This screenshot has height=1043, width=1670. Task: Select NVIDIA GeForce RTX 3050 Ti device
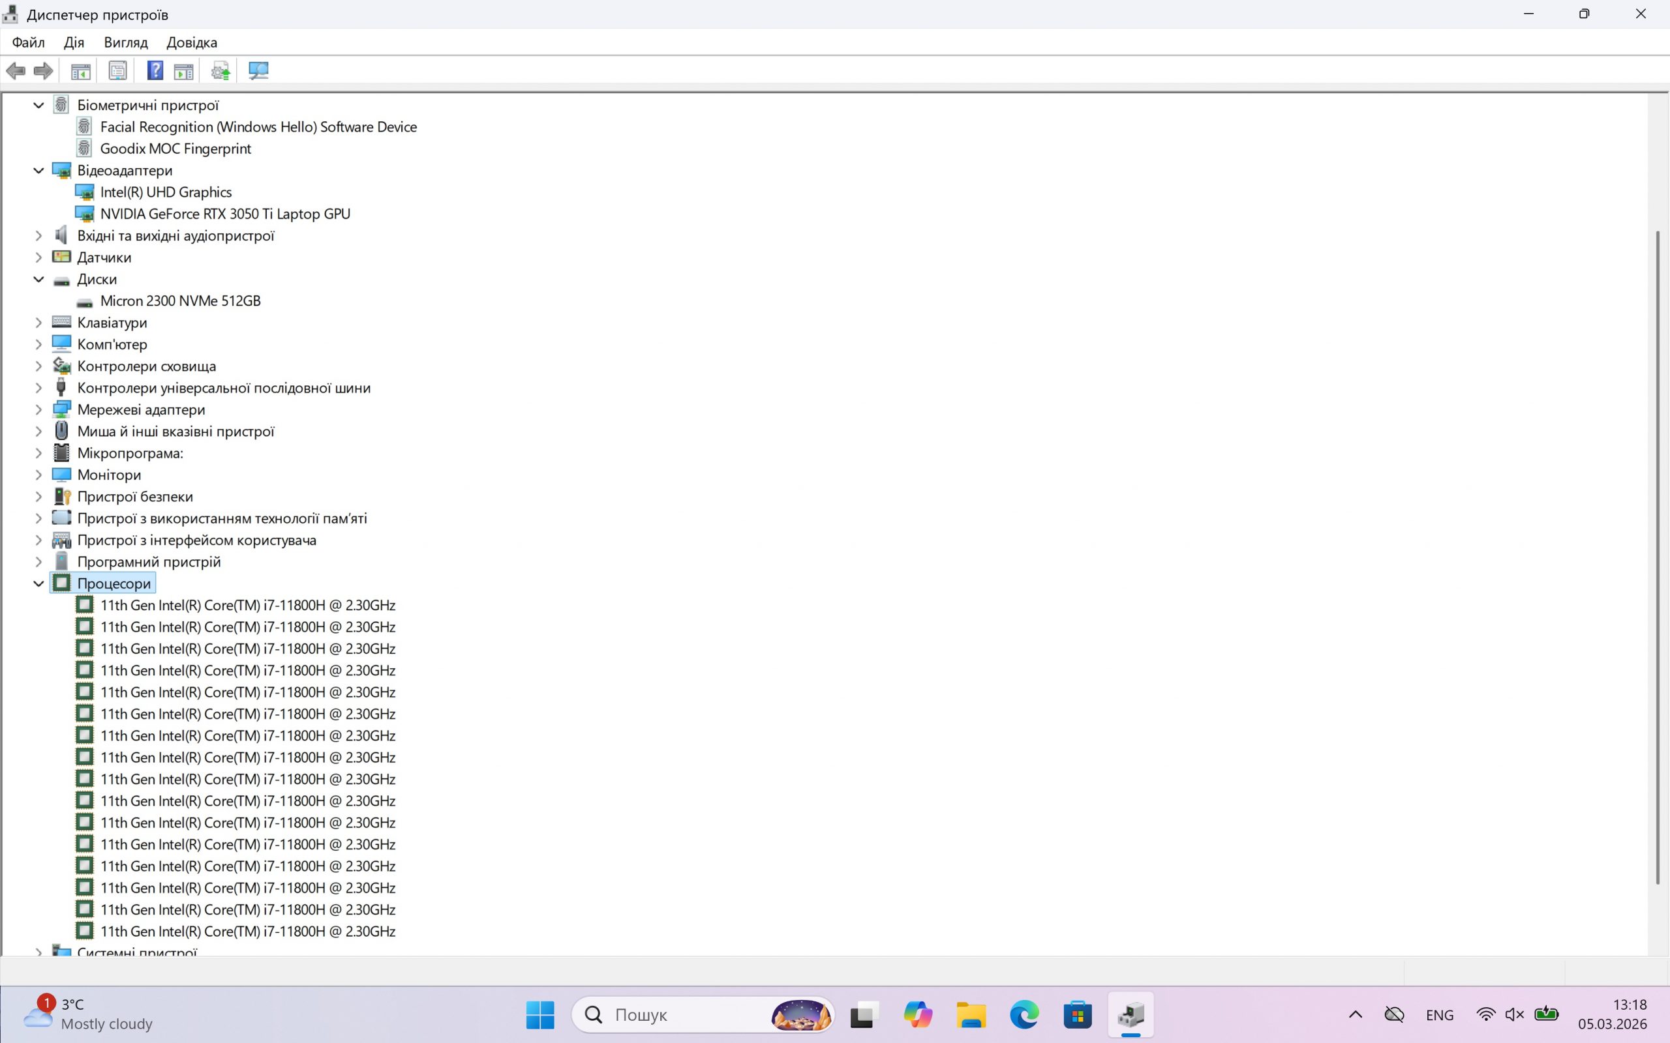point(225,214)
